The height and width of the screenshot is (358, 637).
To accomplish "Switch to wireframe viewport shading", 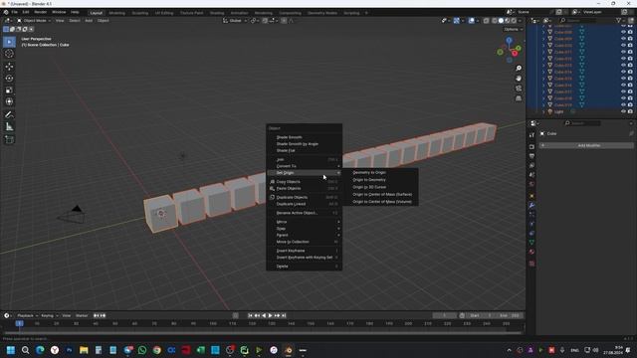I will tap(495, 20).
